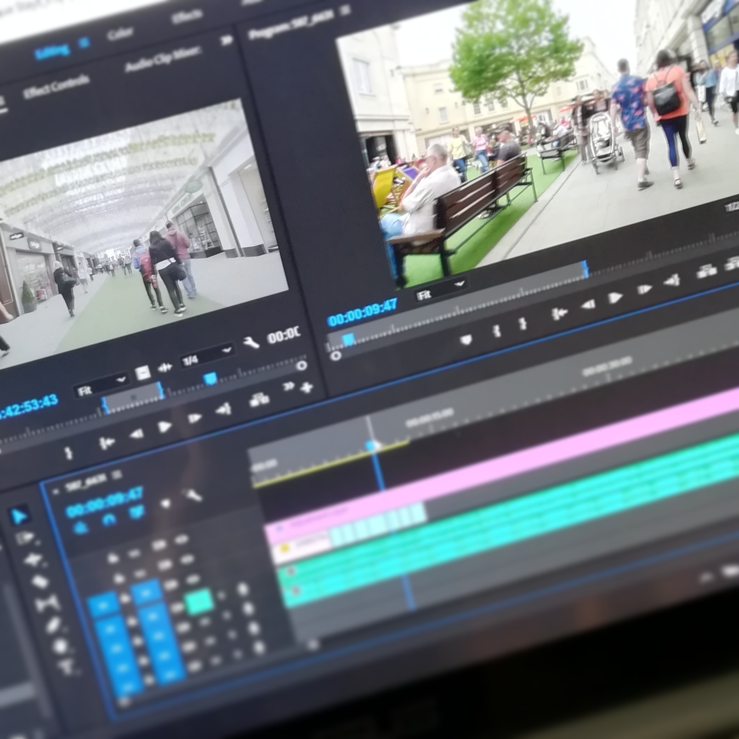Screen dimensions: 739x739
Task: Toggle Linked Selection in timeline
Action: (136, 512)
